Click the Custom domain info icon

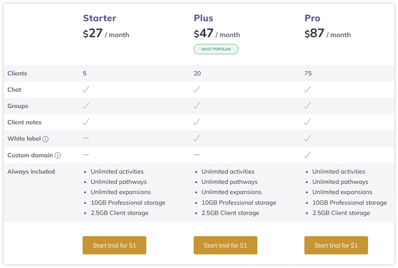(x=58, y=155)
